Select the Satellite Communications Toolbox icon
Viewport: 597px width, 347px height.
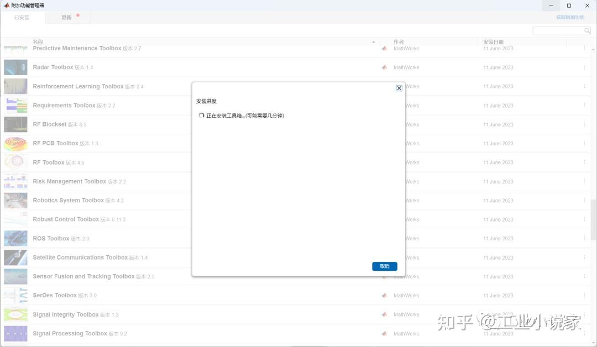point(15,257)
